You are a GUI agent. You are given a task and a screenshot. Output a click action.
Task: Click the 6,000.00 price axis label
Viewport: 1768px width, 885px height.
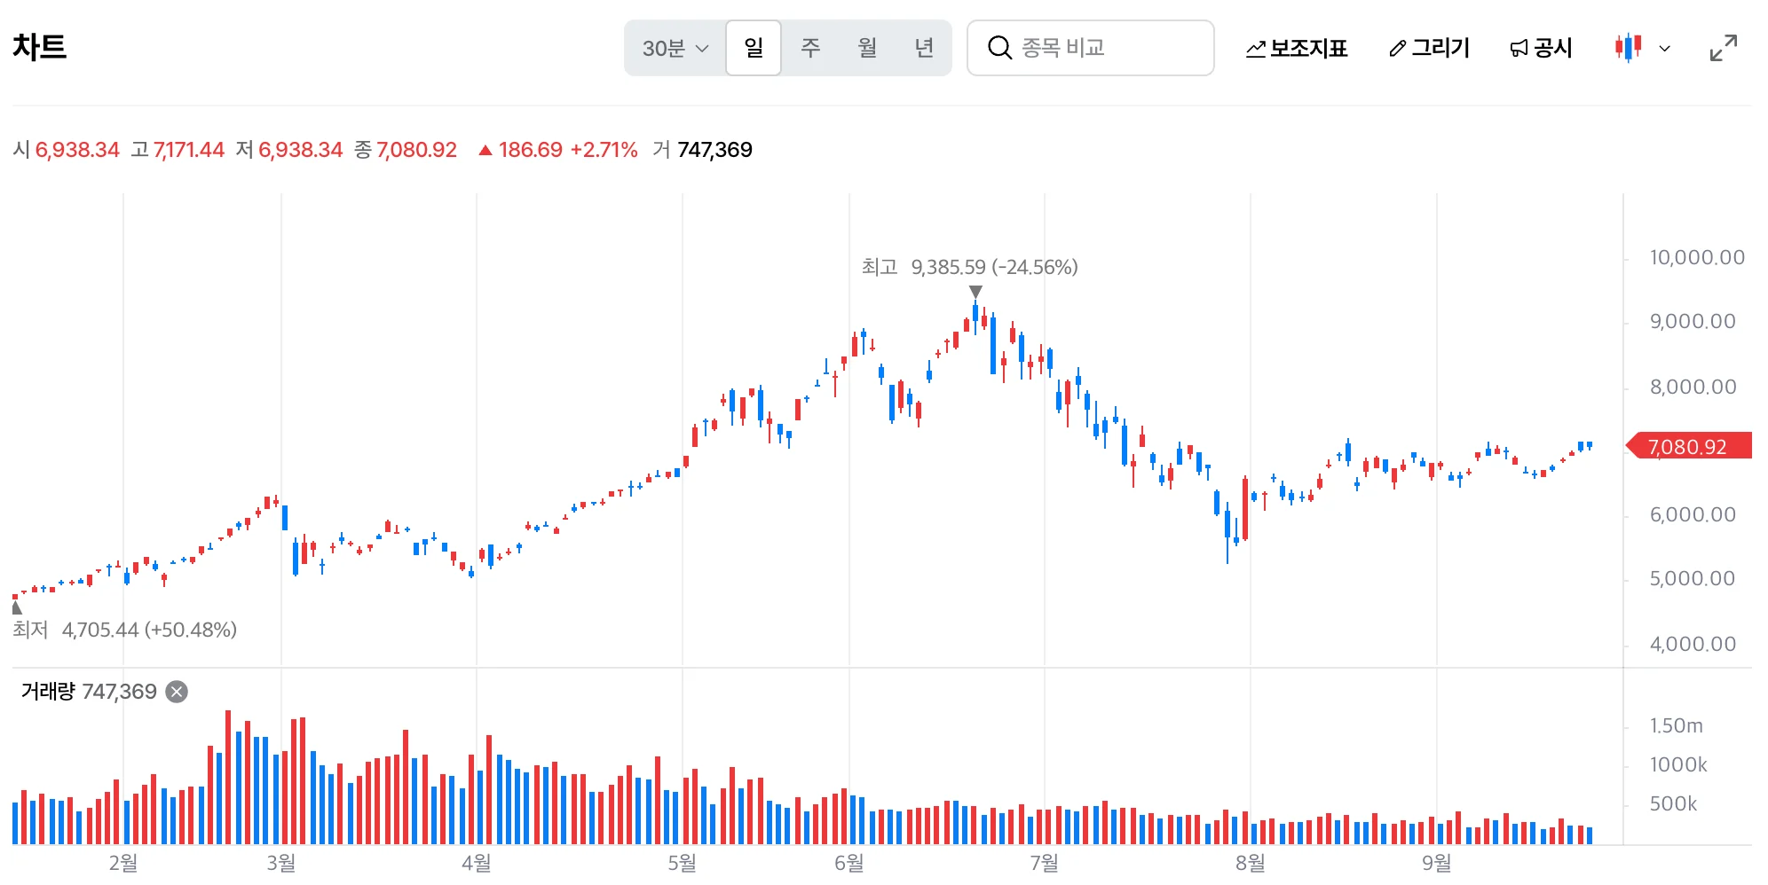pyautogui.click(x=1693, y=515)
